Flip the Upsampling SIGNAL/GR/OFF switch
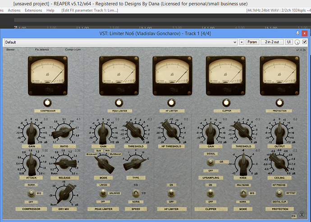The image size is (311, 222). click(x=210, y=162)
